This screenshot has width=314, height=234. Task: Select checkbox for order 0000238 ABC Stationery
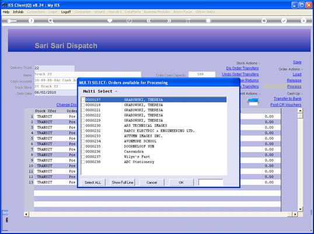coord(83,162)
